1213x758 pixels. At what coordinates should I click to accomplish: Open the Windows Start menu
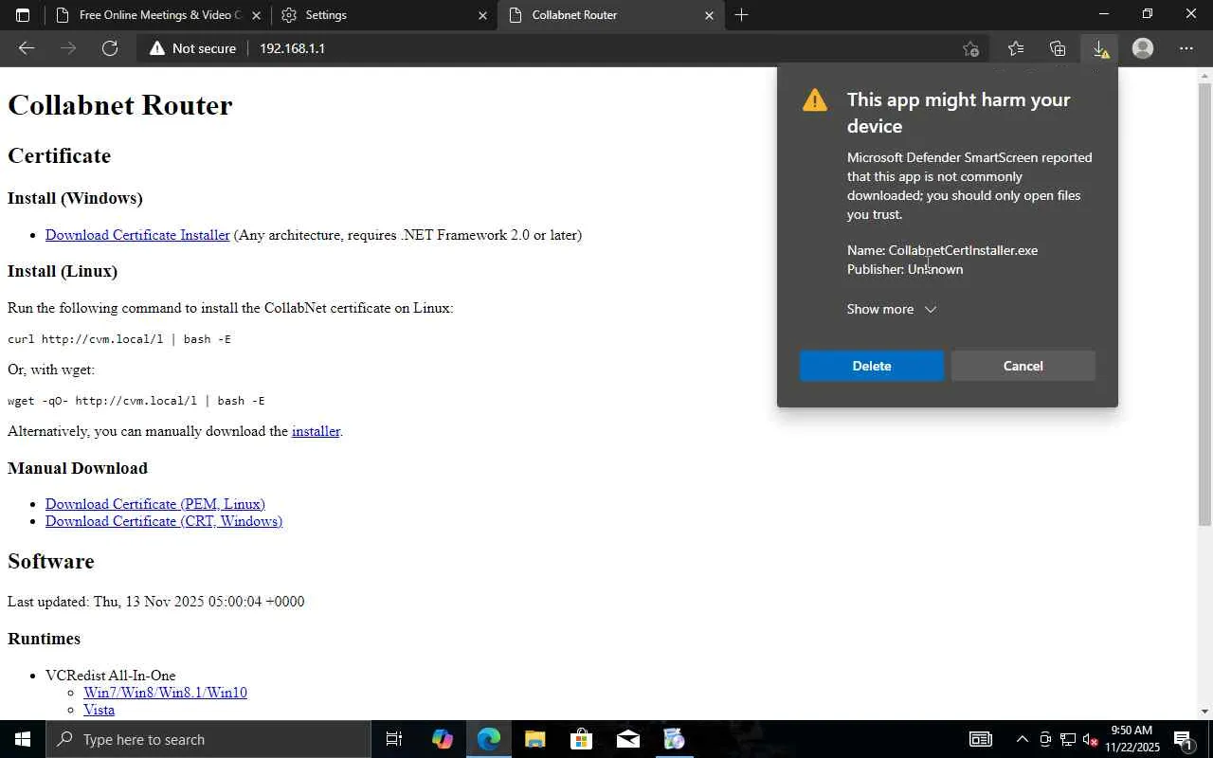tap(23, 739)
